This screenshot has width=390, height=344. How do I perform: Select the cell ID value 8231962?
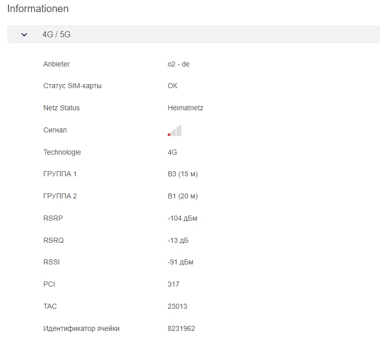coord(181,328)
